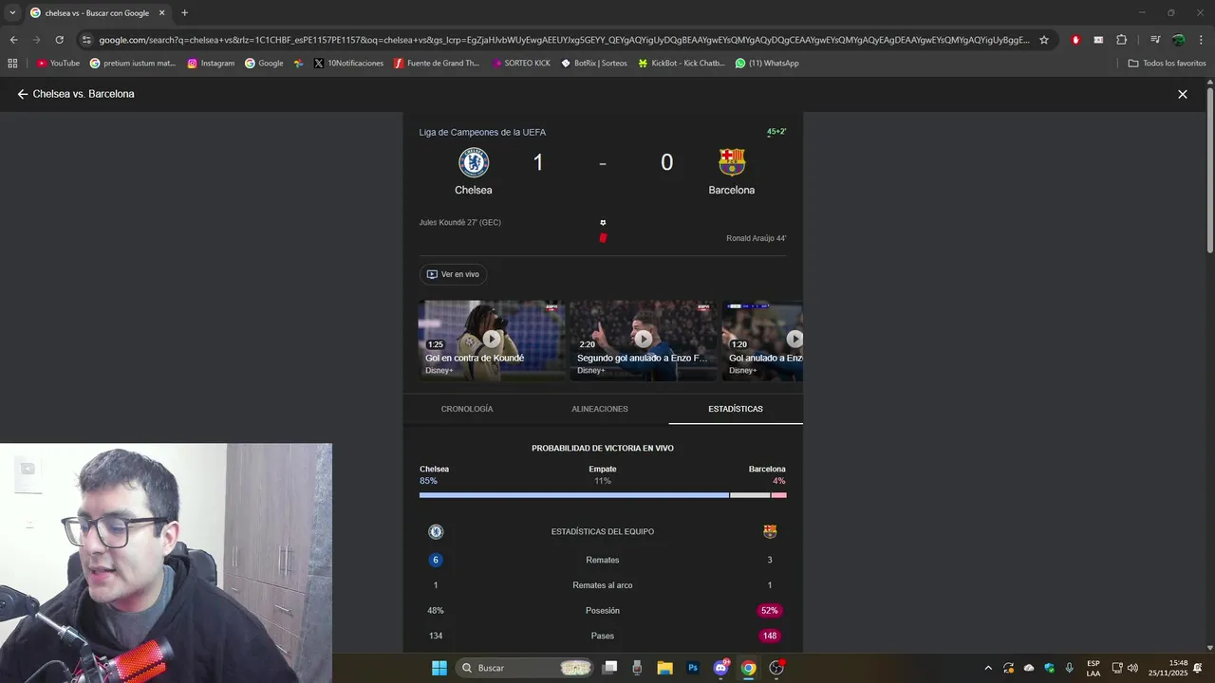Click the taskbar Buscar search box
Screen dimensions: 1215x683
point(525,668)
